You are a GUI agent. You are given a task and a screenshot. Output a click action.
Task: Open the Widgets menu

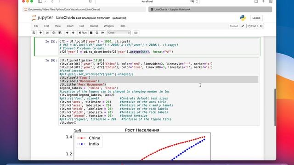(x=108, y=26)
